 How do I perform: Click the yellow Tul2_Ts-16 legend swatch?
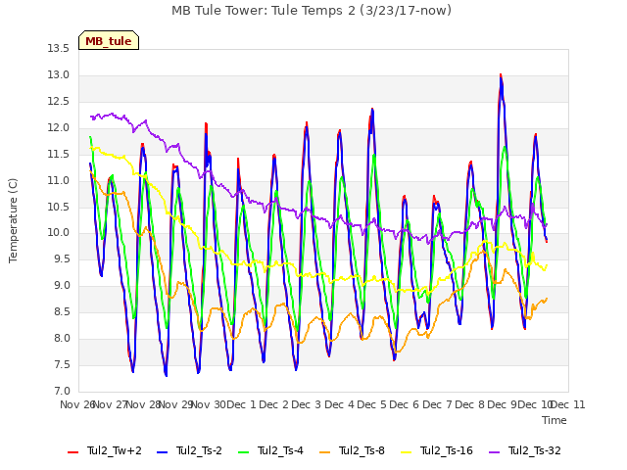click(407, 452)
